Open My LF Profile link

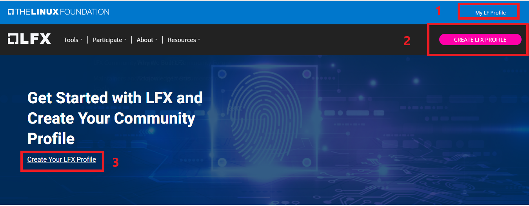click(x=490, y=13)
